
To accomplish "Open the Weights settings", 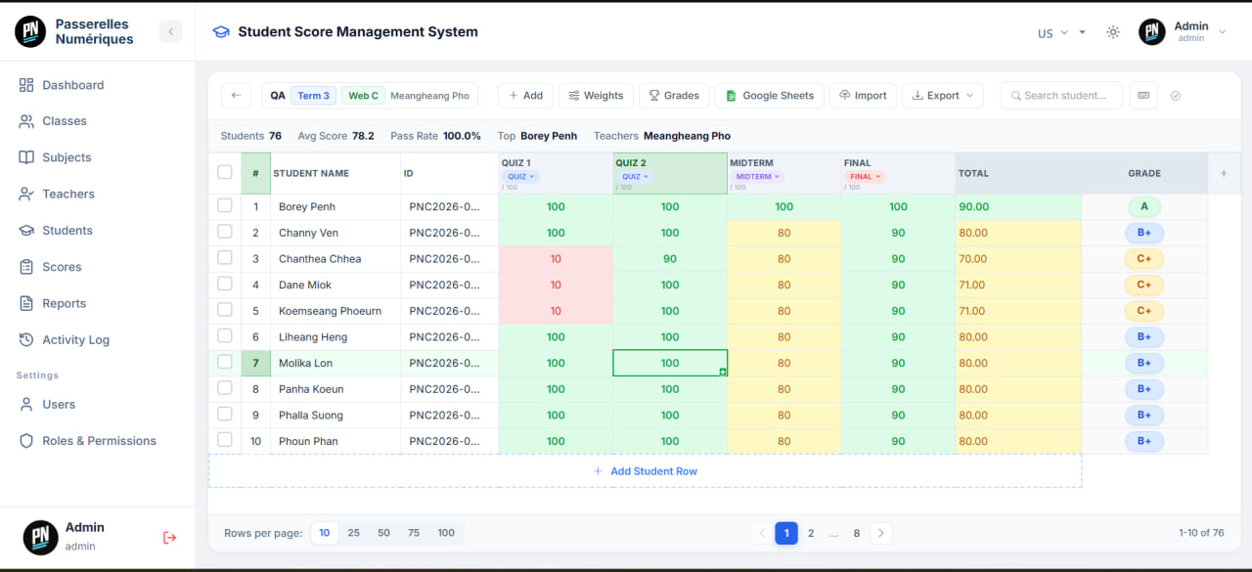I will click(x=596, y=96).
